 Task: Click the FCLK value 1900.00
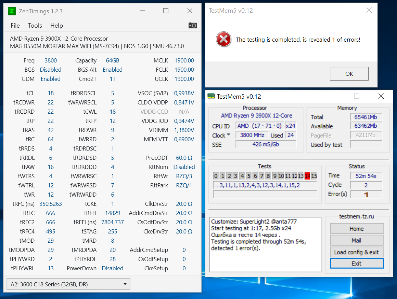coord(184,70)
